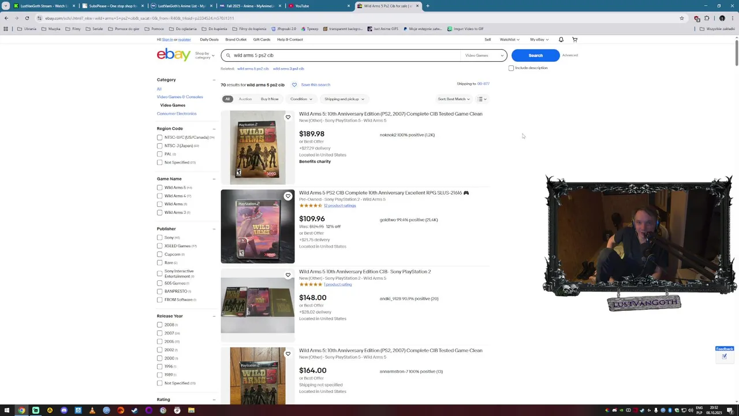Screen dimensions: 739x416
Task: Open the browser extensions puzzle icon
Action: [707, 18]
